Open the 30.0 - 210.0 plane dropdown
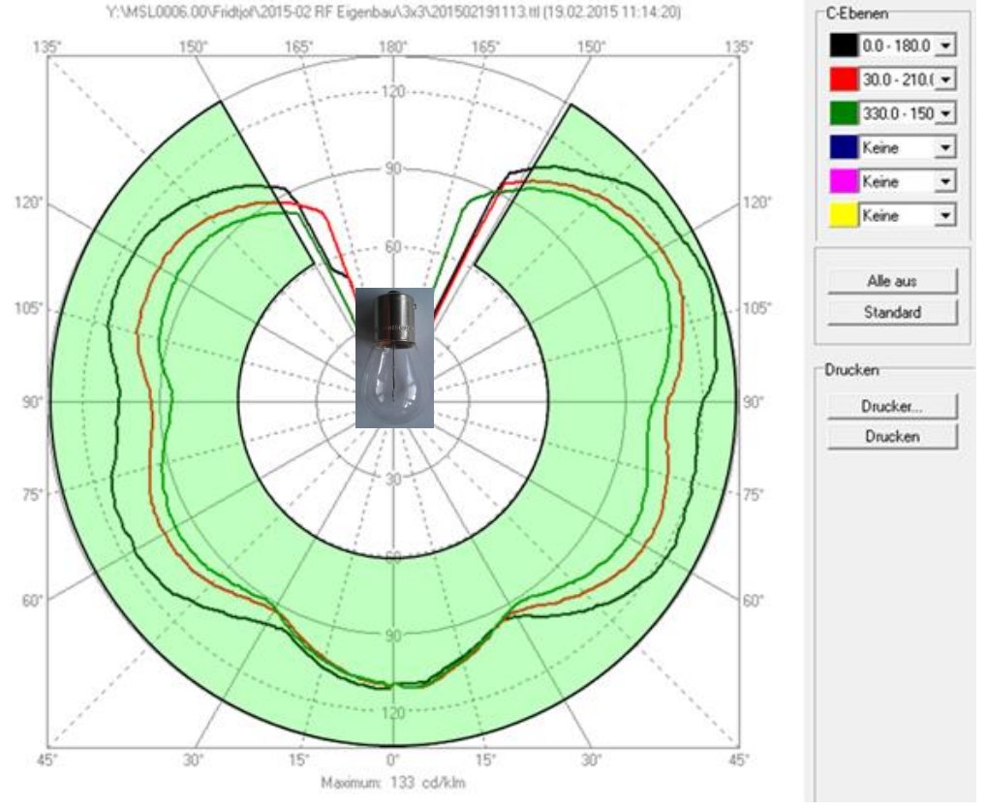 click(x=944, y=79)
